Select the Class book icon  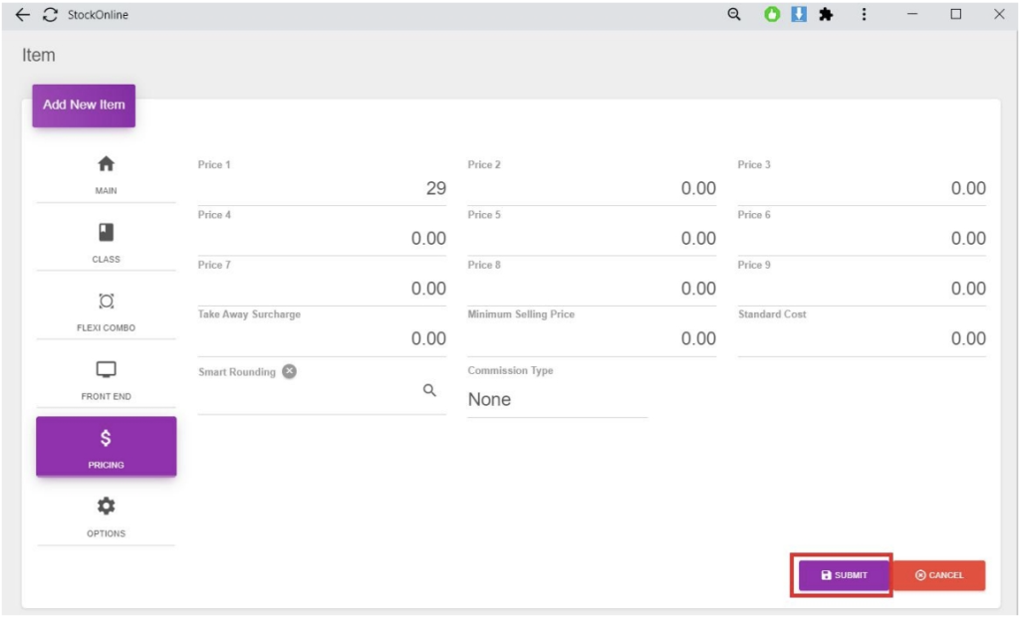click(106, 233)
